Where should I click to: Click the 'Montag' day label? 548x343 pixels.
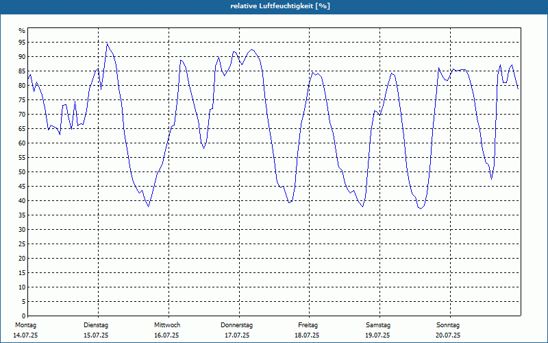coord(25,325)
